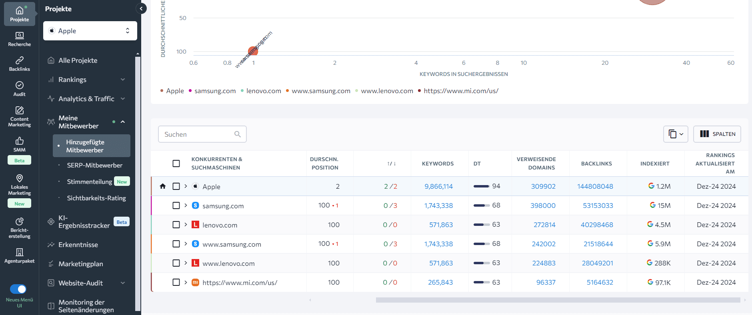
Task: Click the Apple logo in table row
Action: [x=195, y=186]
